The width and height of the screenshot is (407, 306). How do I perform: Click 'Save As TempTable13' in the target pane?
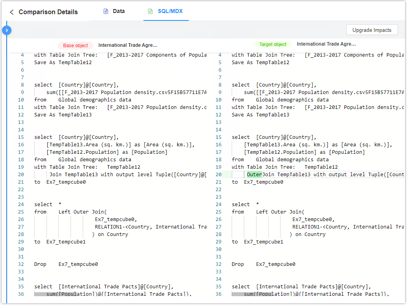(260, 115)
